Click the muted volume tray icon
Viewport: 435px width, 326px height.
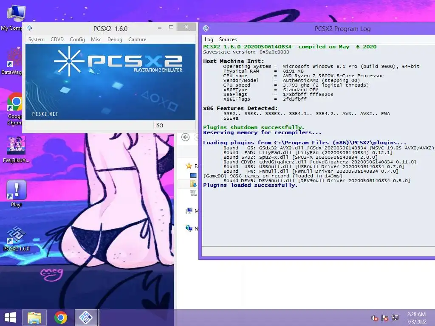click(375, 318)
